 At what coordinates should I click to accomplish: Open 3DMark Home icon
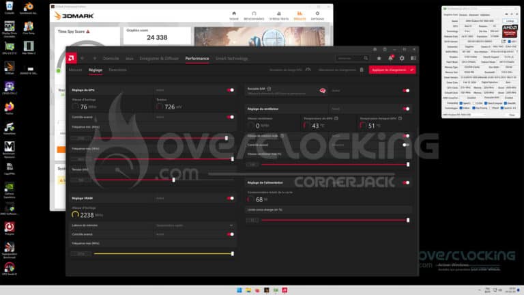(234, 14)
